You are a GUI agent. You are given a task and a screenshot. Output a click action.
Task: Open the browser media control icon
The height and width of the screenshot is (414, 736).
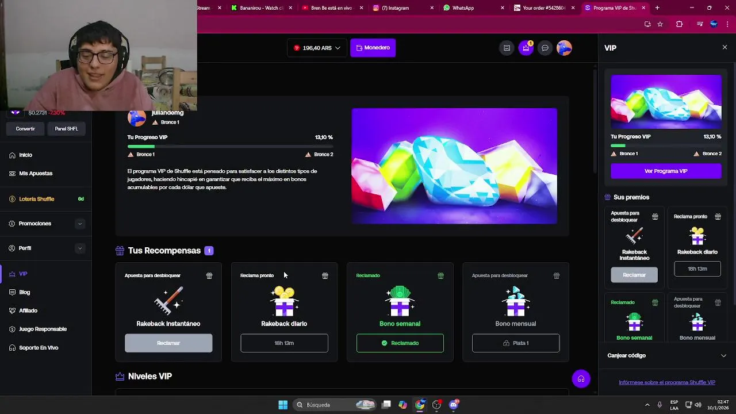(x=699, y=24)
